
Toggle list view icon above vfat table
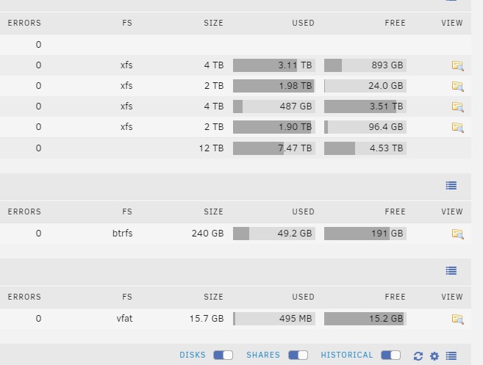pyautogui.click(x=451, y=270)
